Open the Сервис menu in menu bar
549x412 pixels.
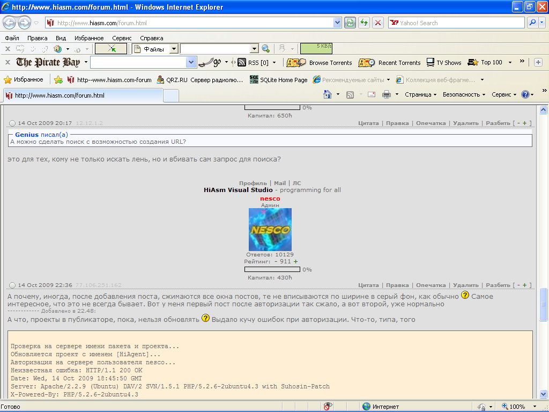pos(122,38)
